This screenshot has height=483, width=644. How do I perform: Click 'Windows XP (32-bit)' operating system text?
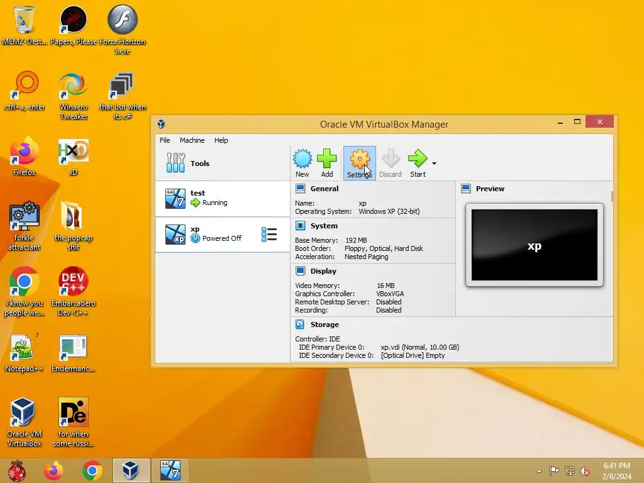point(389,211)
